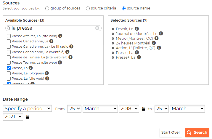This screenshot has height=139, width=212.
Task: Show info for selected Presse+, La
Action: click(139, 57)
